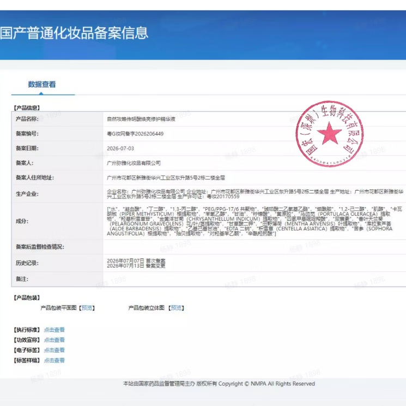This screenshot has height=406, width=406.
Task: Select product name value in 产品名称 row
Action: tap(141, 119)
